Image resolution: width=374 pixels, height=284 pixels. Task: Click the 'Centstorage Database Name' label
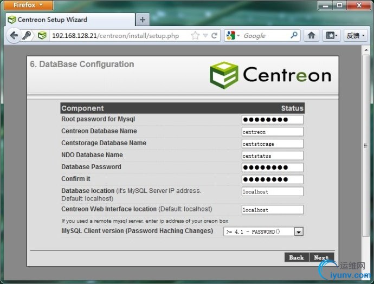(104, 143)
